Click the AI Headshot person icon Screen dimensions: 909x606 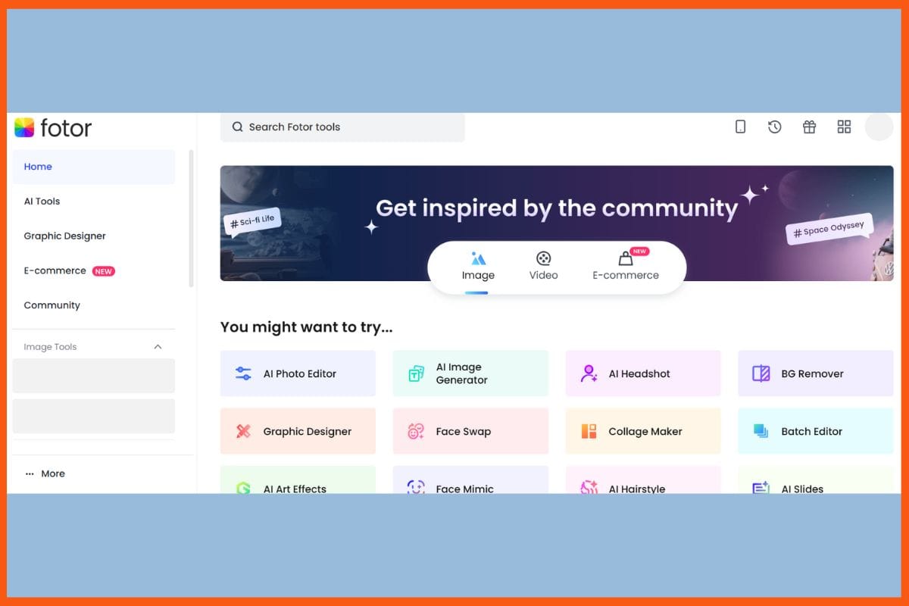tap(589, 373)
